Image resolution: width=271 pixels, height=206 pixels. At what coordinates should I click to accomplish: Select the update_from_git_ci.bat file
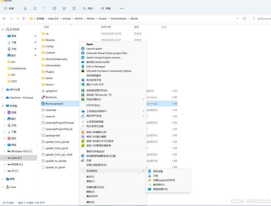point(60,154)
